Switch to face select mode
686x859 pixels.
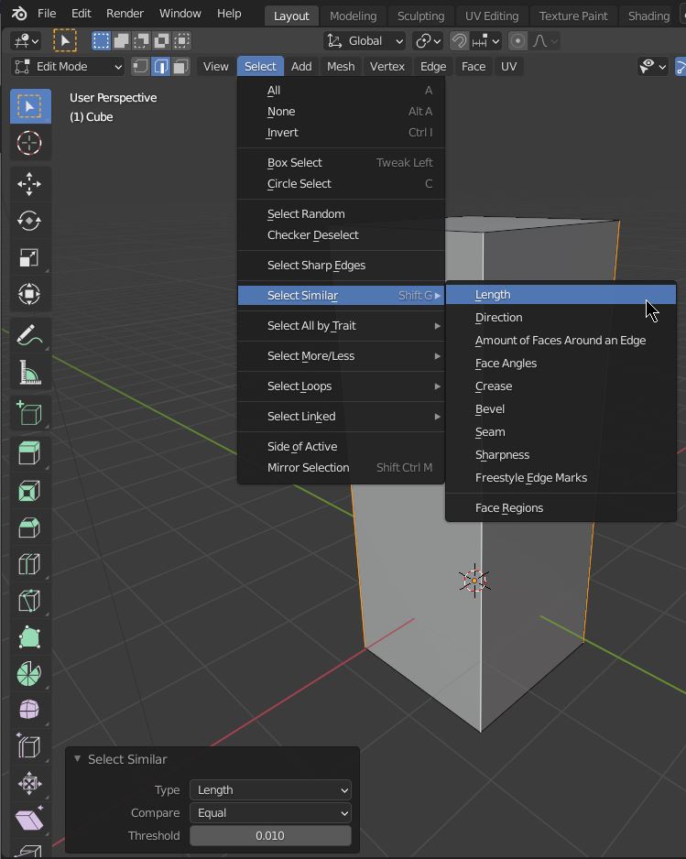[180, 67]
